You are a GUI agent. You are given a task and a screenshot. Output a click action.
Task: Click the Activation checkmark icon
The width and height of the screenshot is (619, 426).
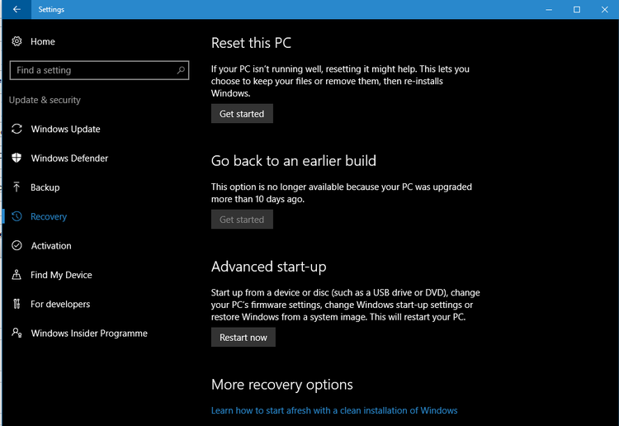[x=17, y=245]
